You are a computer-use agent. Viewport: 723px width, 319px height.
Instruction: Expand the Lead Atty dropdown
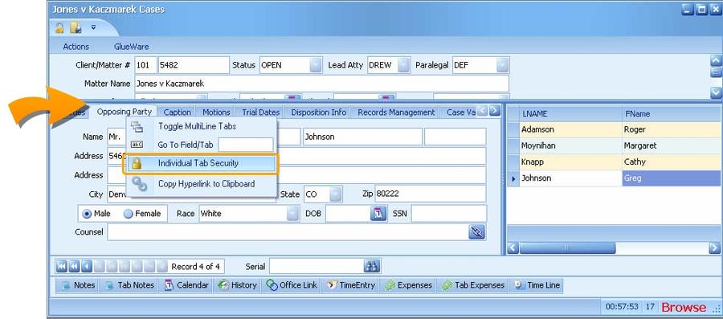pyautogui.click(x=403, y=65)
